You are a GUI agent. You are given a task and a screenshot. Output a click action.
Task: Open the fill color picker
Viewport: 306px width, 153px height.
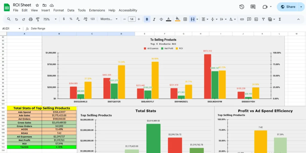[x=178, y=19]
